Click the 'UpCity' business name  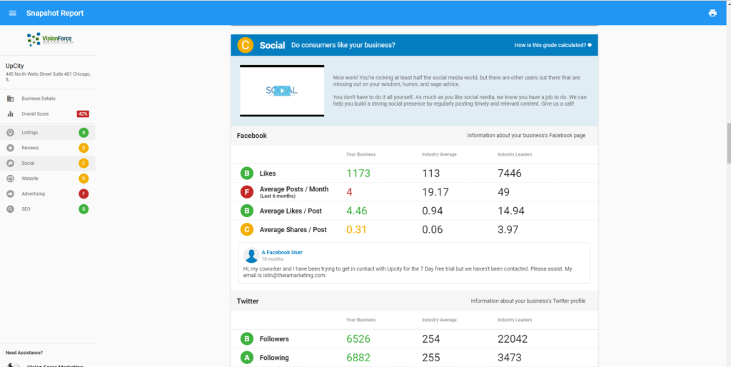pos(14,66)
